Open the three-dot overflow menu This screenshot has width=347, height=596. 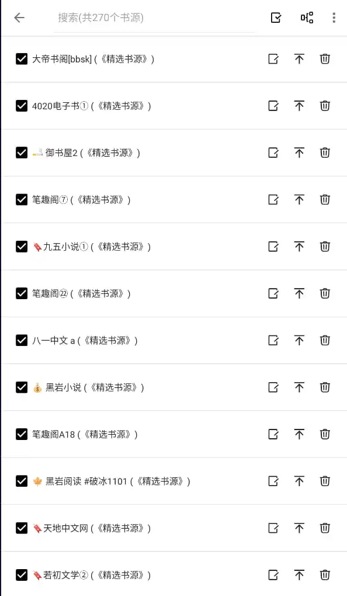334,18
